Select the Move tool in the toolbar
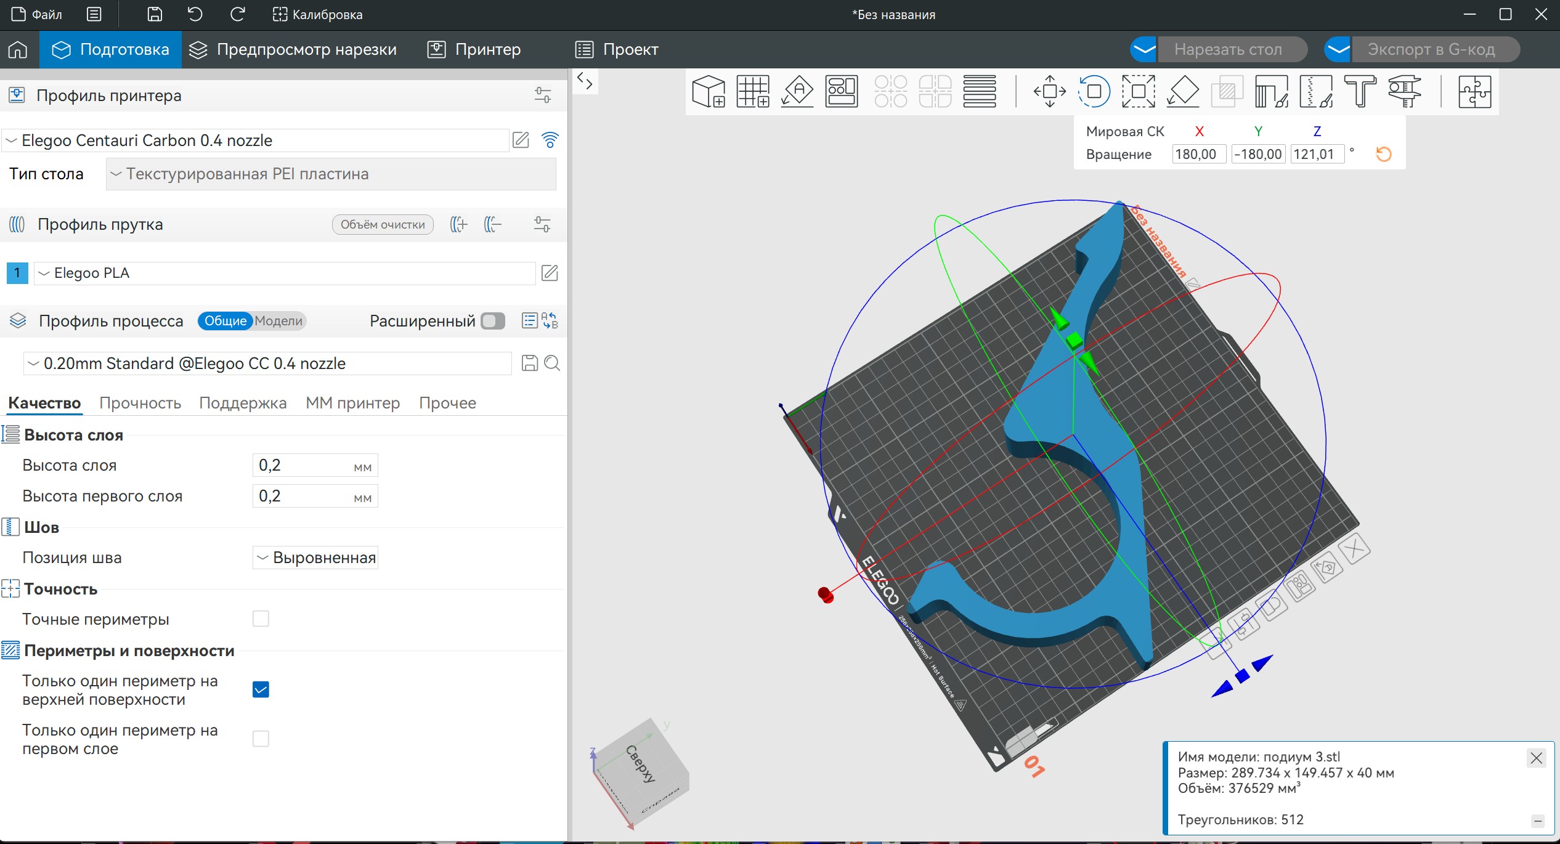 (1050, 92)
